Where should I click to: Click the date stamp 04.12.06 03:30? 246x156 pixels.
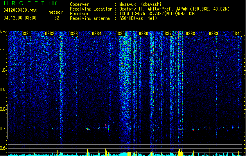[20, 18]
